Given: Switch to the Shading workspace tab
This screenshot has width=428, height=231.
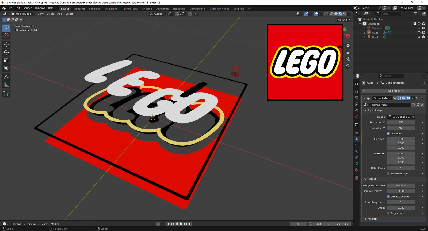Looking at the screenshot, I should pyautogui.click(x=147, y=9).
